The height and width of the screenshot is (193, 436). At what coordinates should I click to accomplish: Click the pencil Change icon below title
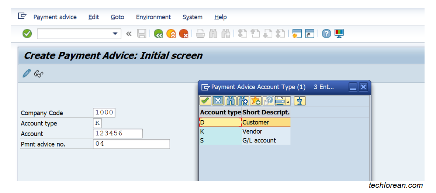[27, 73]
